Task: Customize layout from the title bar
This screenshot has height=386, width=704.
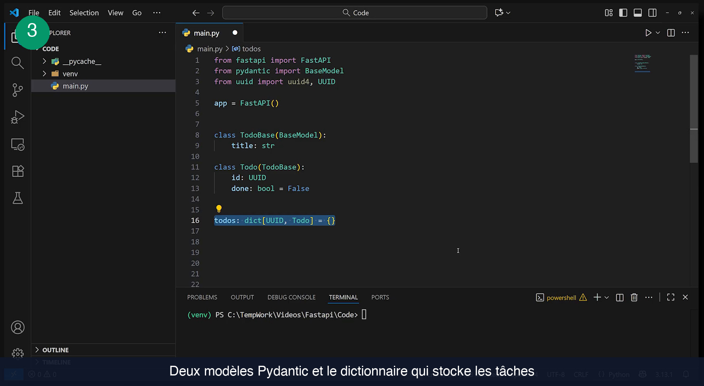Action: [x=608, y=13]
